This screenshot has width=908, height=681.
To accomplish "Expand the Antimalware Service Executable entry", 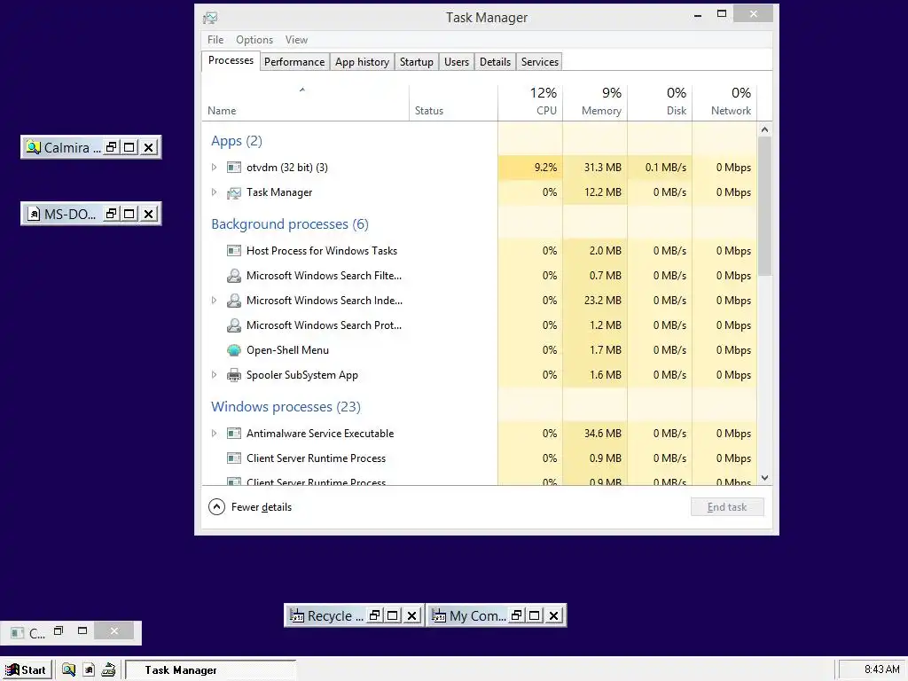I will pyautogui.click(x=215, y=433).
